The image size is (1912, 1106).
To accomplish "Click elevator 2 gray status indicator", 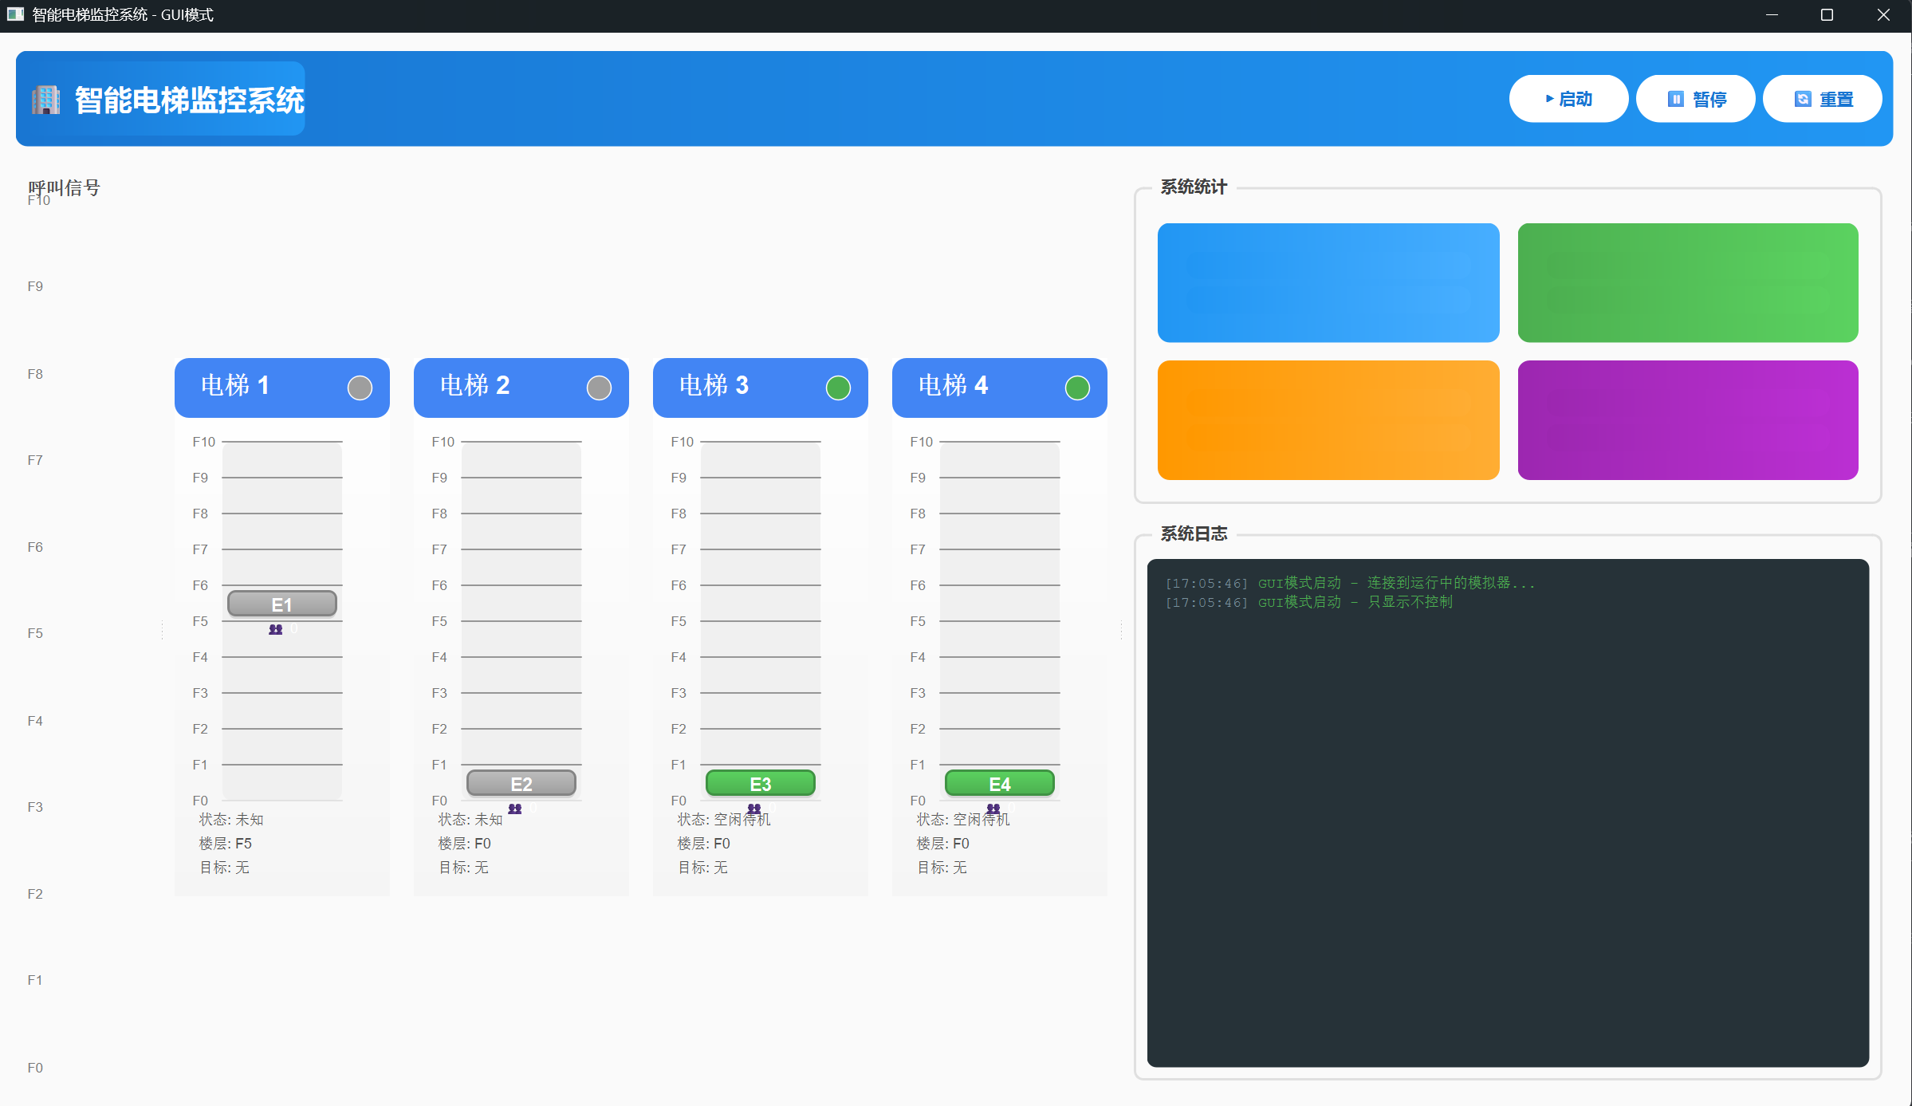I will coord(599,388).
